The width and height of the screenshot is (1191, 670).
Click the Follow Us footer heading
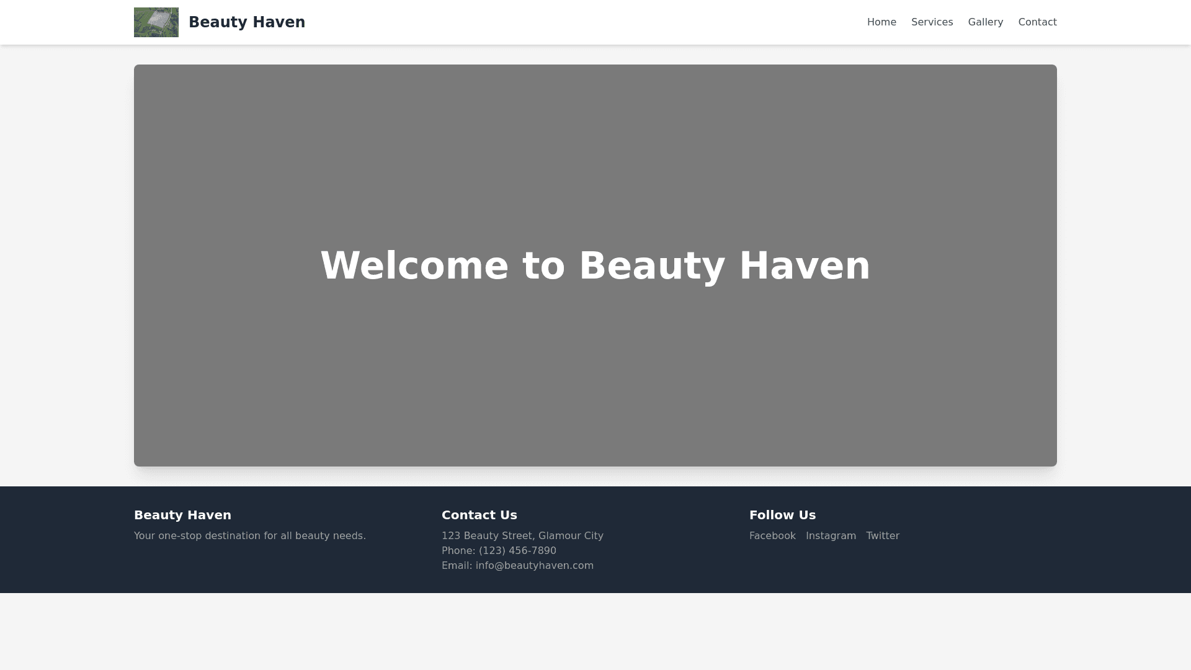point(782,515)
